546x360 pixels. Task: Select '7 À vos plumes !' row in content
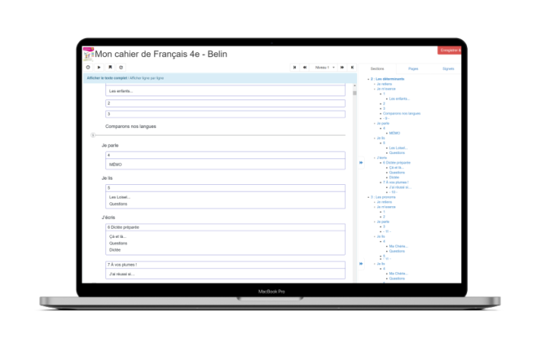tap(225, 265)
